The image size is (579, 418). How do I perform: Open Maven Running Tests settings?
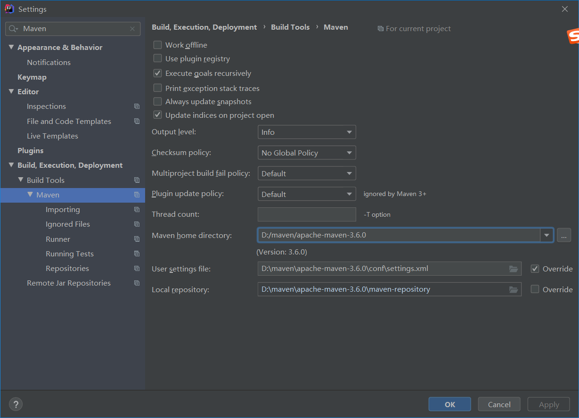(x=70, y=254)
